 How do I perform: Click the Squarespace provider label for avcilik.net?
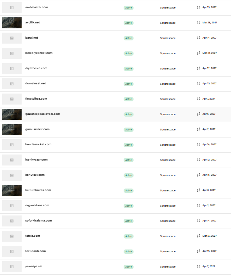coord(168,23)
